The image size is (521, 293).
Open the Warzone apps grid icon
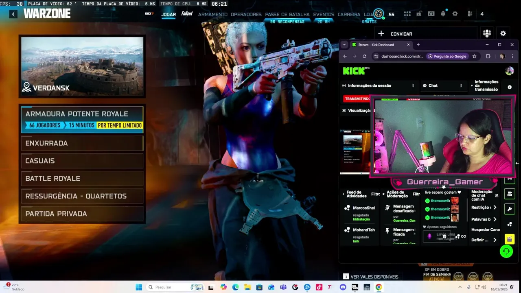407,14
